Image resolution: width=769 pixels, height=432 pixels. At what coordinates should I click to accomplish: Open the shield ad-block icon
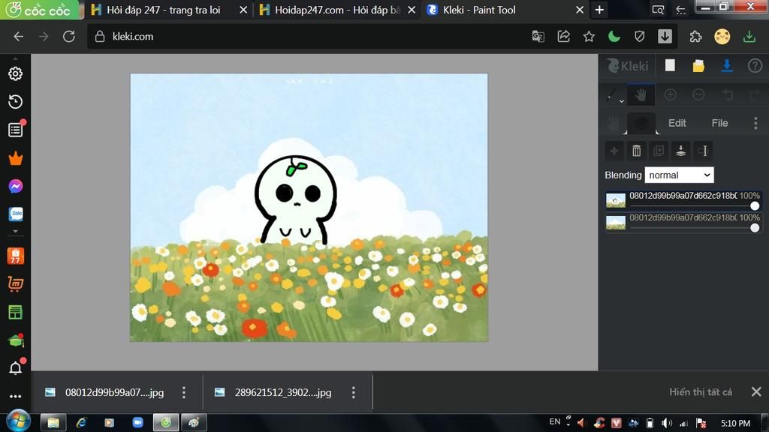pos(640,36)
